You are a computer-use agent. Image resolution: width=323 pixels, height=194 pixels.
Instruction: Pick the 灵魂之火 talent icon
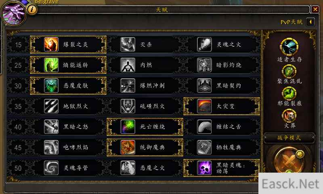click(x=204, y=44)
